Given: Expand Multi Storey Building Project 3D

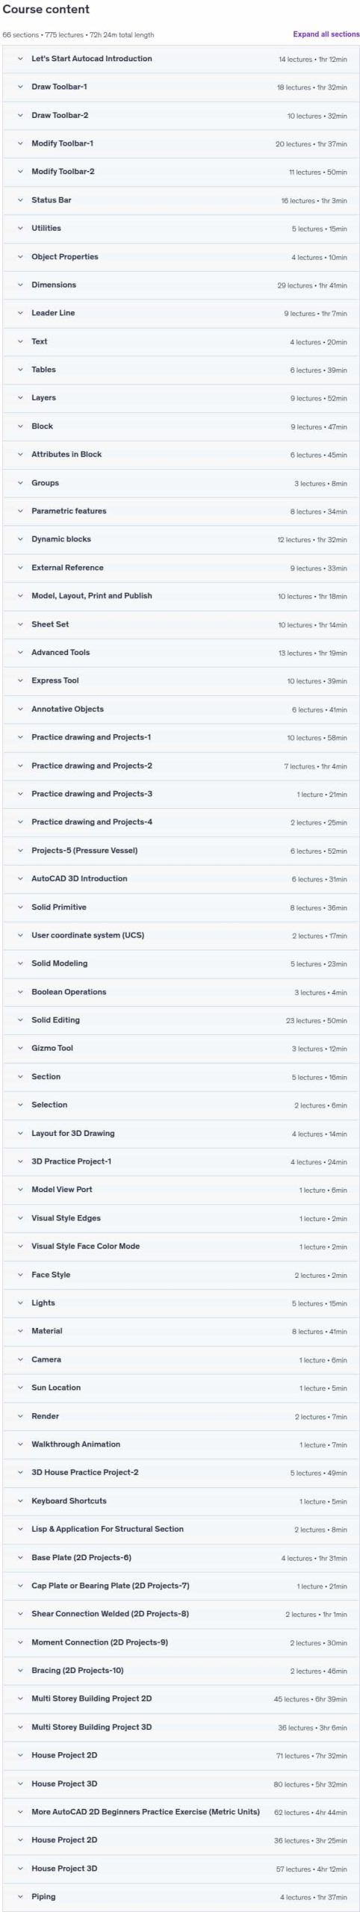Looking at the screenshot, I should coord(181,1727).
